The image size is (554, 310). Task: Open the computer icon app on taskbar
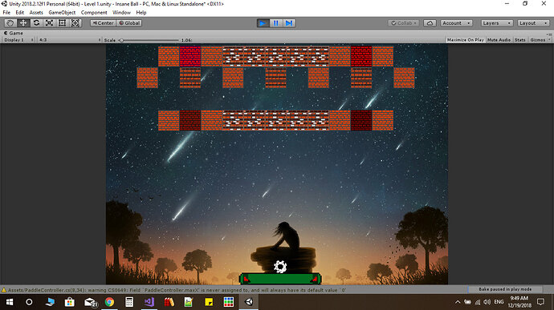tap(50, 302)
